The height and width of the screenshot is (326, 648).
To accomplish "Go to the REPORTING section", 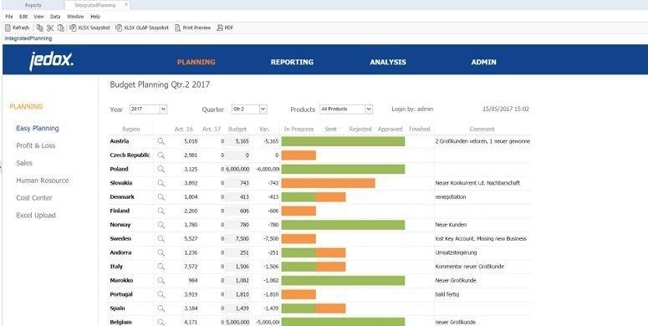I will (x=292, y=62).
